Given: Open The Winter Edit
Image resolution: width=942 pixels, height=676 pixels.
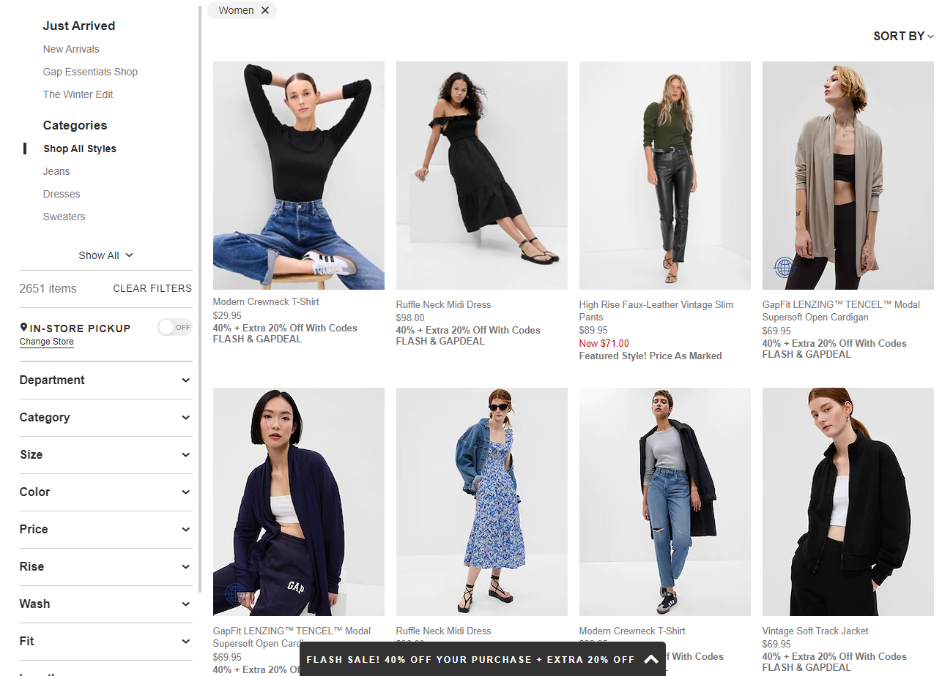Looking at the screenshot, I should click(78, 94).
